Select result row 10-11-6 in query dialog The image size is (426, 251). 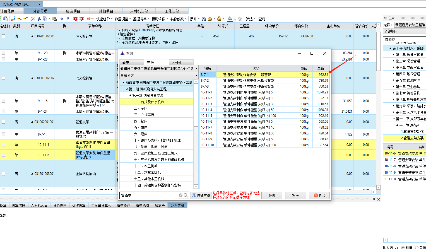264,122
